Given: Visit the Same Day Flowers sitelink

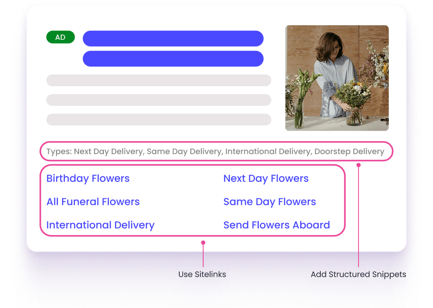Looking at the screenshot, I should [x=269, y=202].
